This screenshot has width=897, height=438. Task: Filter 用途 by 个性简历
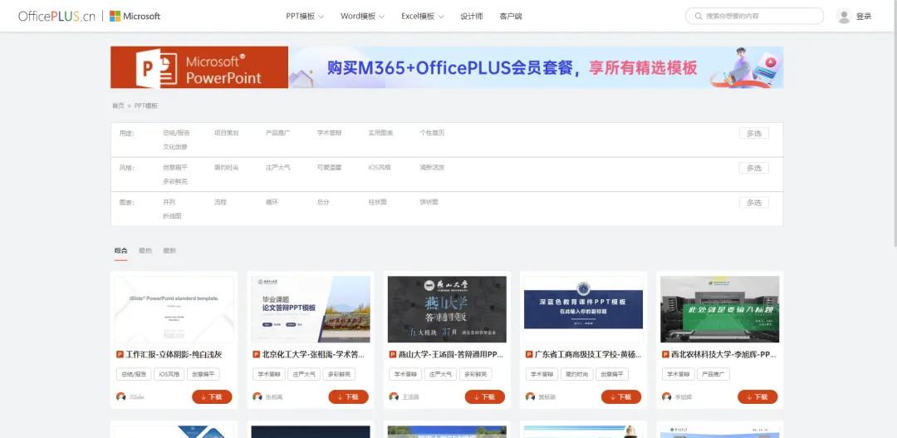[432, 133]
